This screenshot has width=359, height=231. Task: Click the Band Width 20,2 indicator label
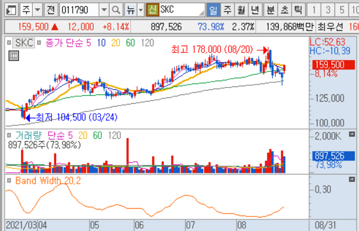[48, 181]
